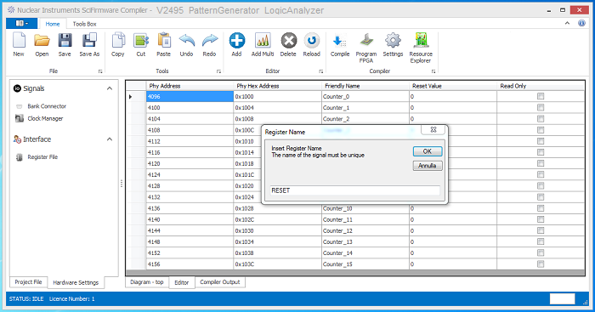Open the Resource Explorer
Screen dimensions: 595x312
(421, 48)
